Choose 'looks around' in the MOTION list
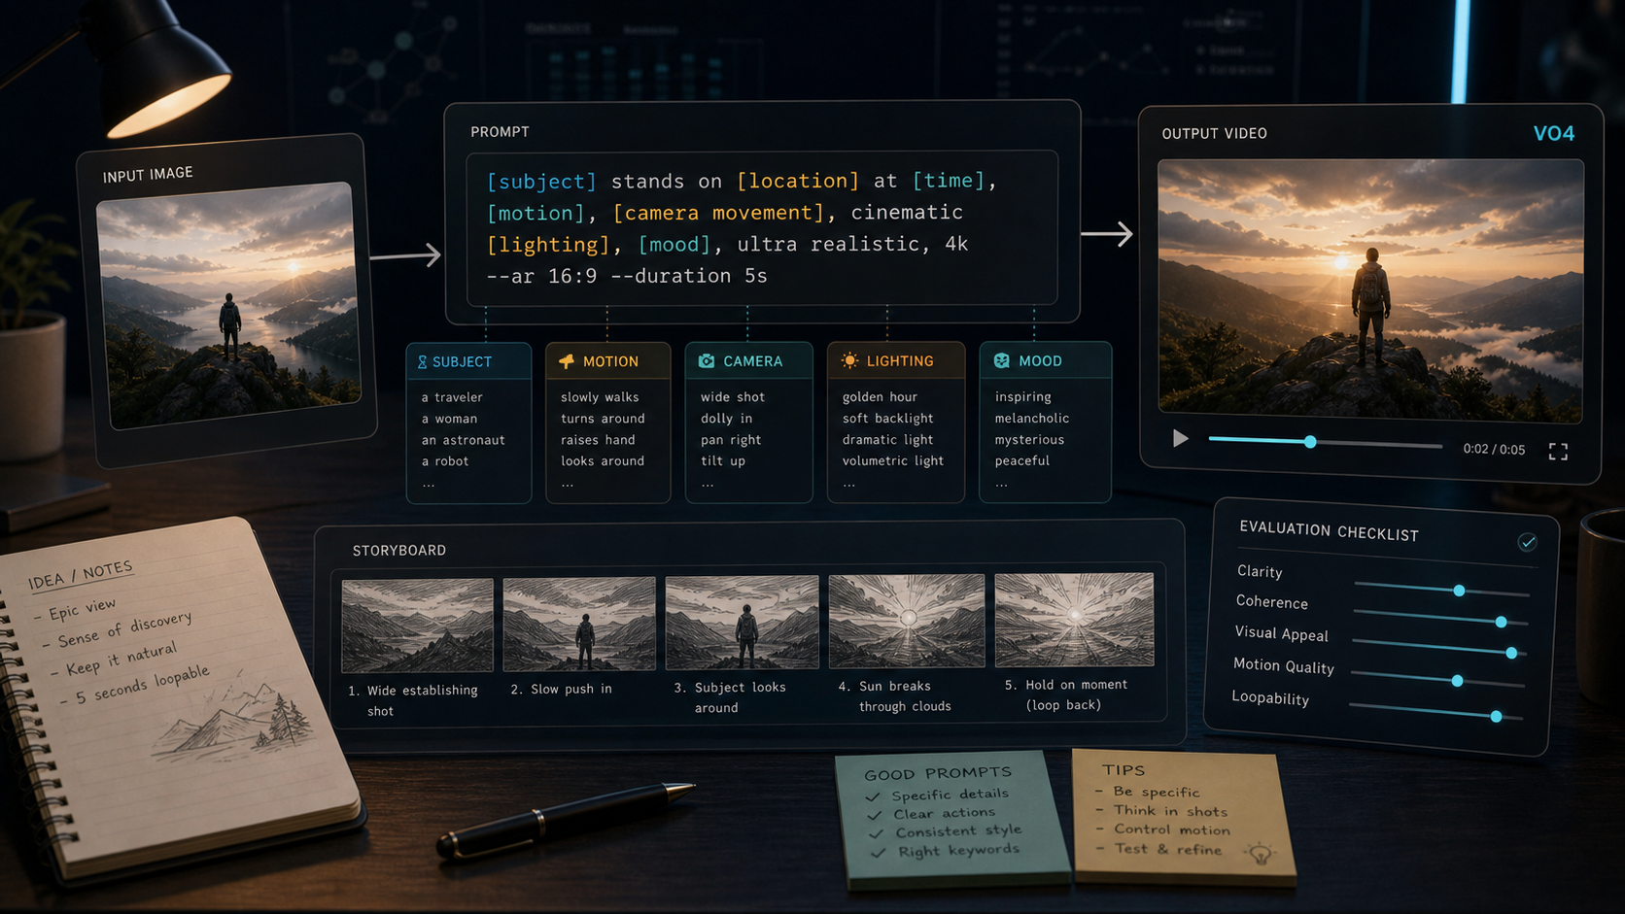The height and width of the screenshot is (914, 1625). [x=603, y=461]
